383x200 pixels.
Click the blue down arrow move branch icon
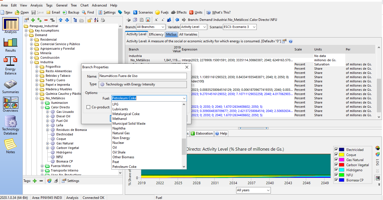pos(67,20)
